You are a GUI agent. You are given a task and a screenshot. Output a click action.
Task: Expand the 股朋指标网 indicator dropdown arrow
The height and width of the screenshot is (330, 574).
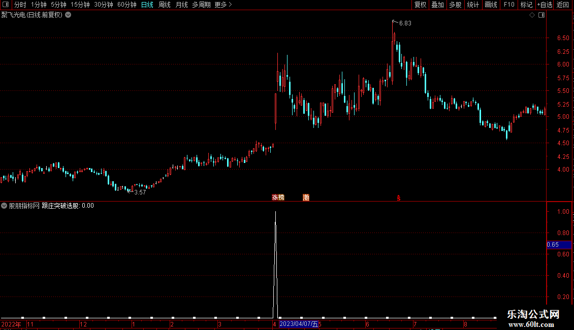click(4, 206)
